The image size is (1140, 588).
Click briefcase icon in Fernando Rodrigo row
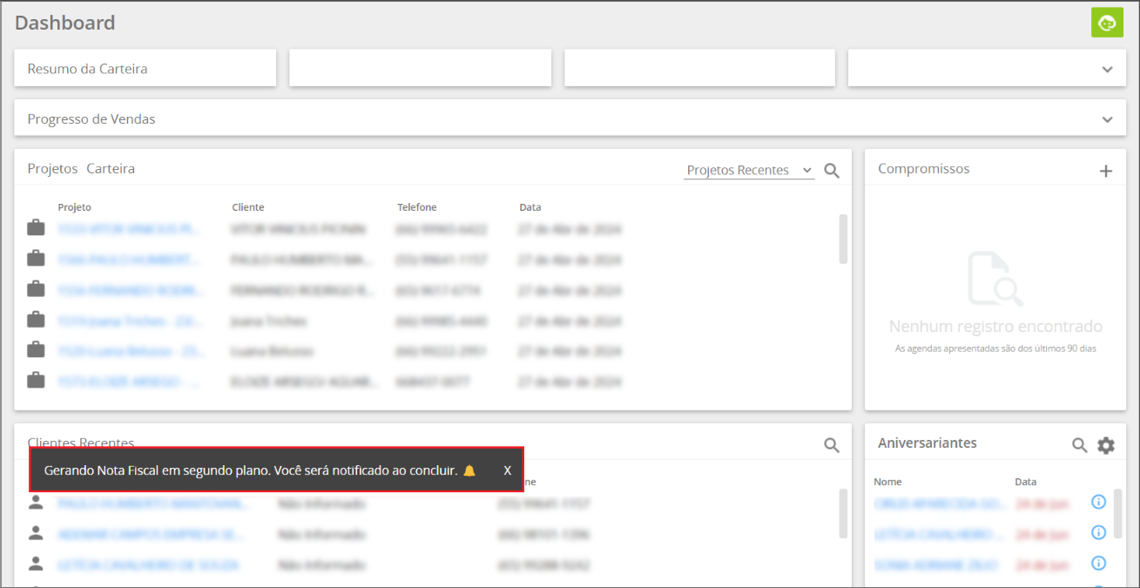[36, 288]
